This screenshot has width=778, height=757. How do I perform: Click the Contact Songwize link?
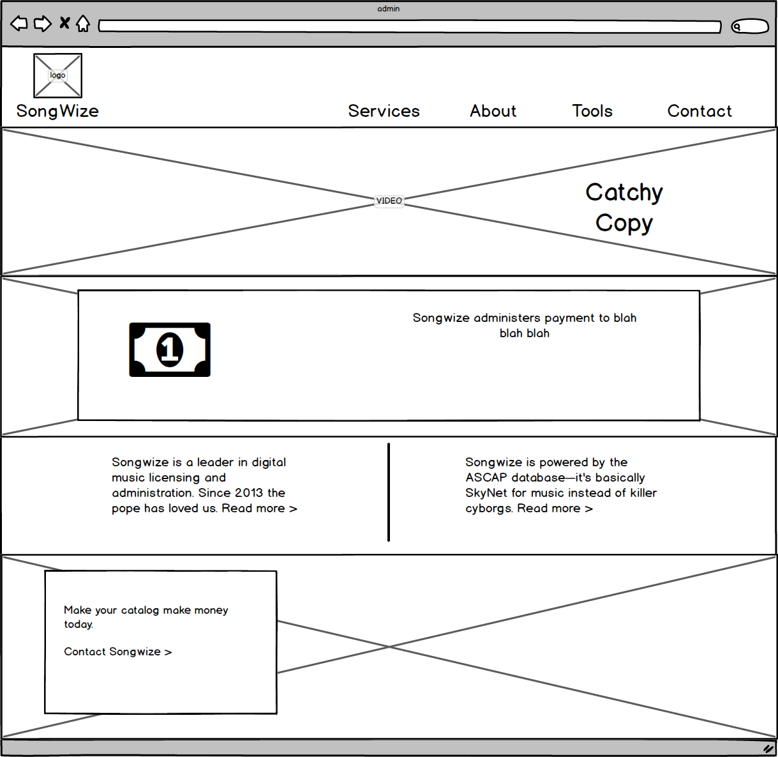pyautogui.click(x=118, y=652)
